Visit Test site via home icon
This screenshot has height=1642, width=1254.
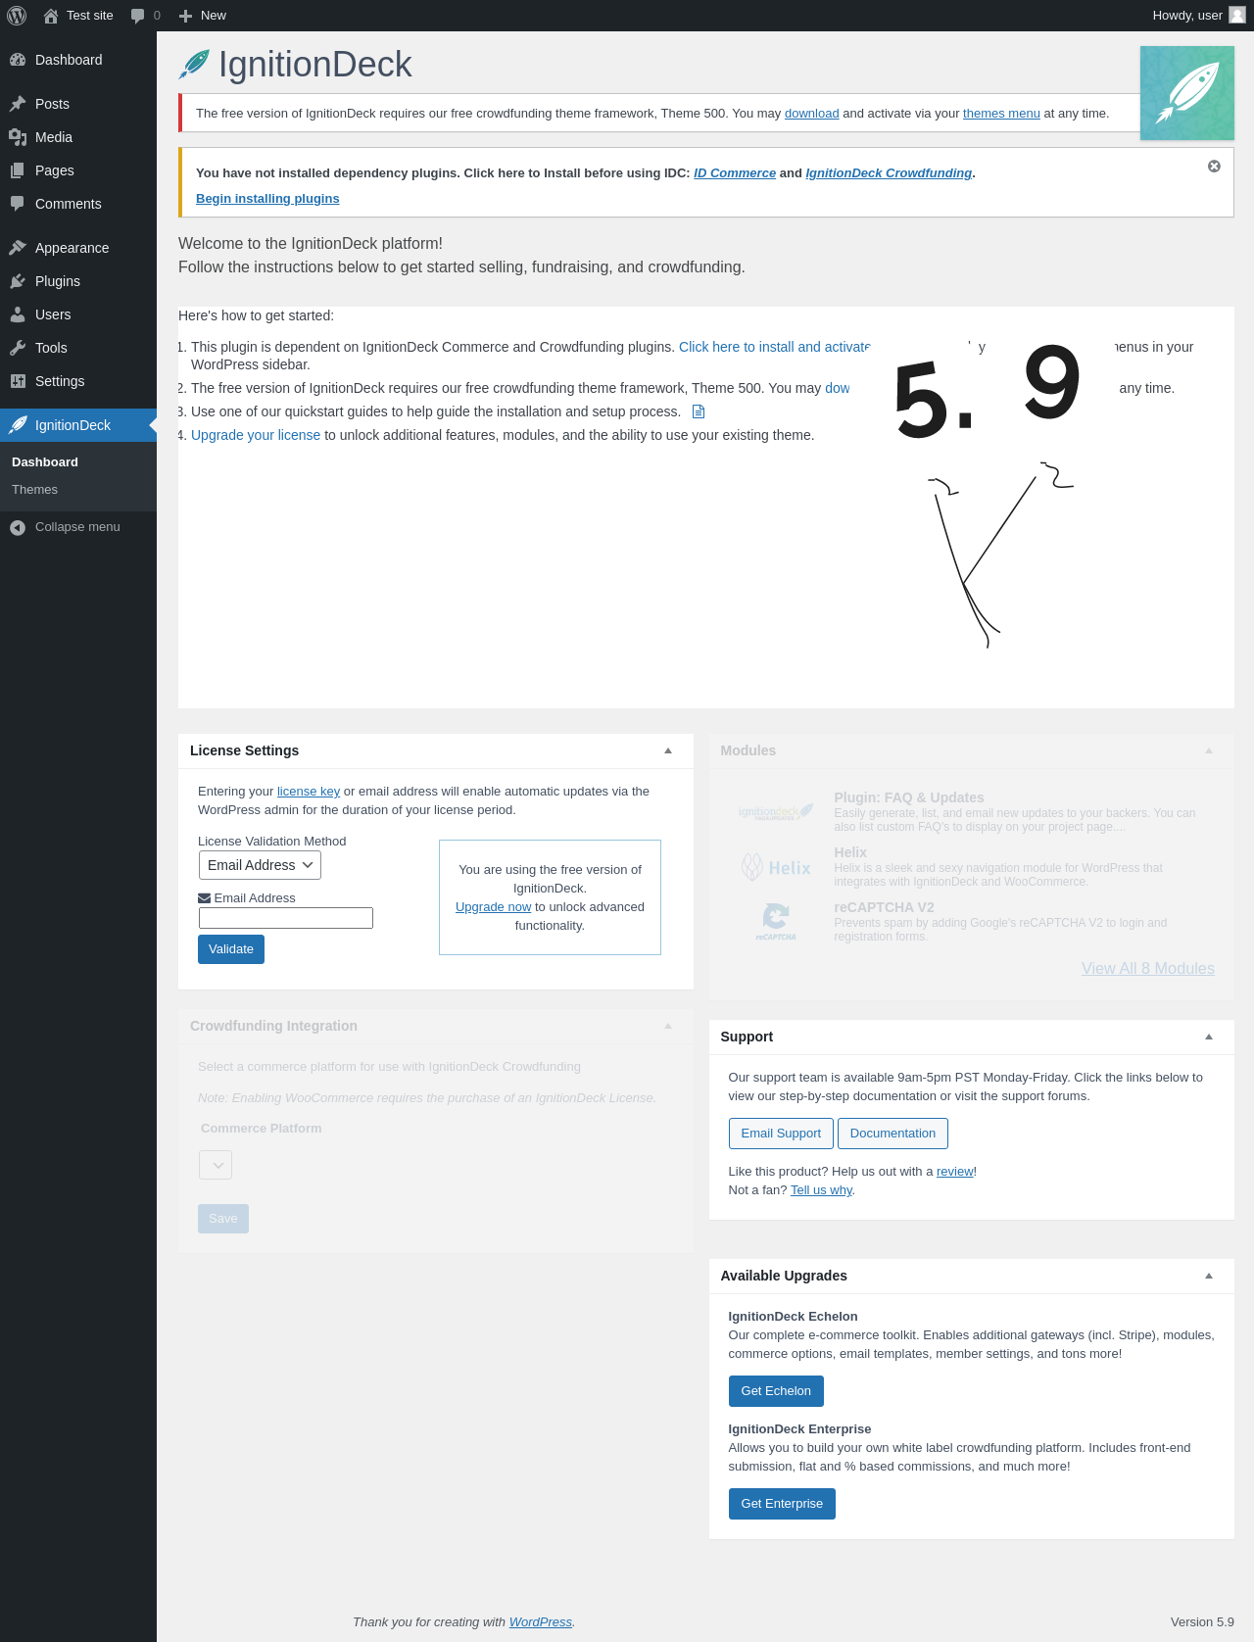(x=51, y=16)
